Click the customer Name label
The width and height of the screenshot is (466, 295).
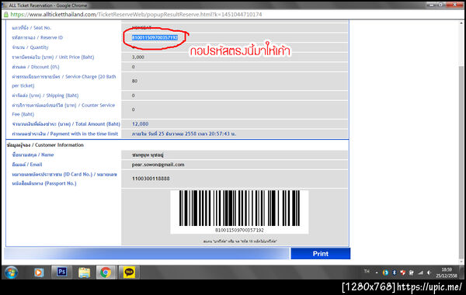(33, 154)
